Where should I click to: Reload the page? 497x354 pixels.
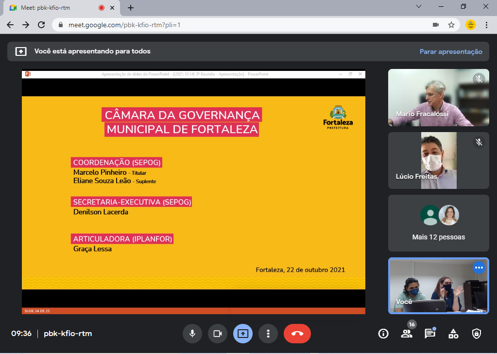(x=41, y=25)
